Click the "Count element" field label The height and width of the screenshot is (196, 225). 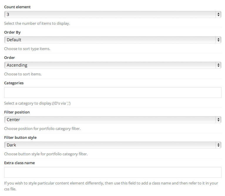17,7
